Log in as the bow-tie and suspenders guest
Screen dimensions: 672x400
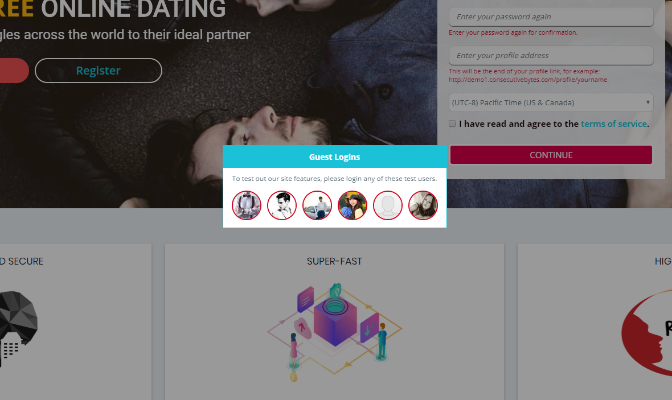[247, 205]
